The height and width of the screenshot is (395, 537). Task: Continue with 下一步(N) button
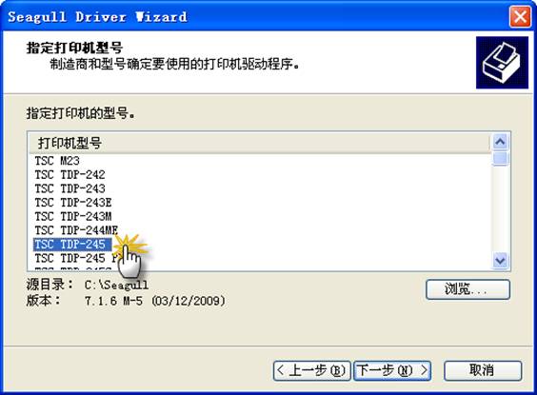[392, 370]
